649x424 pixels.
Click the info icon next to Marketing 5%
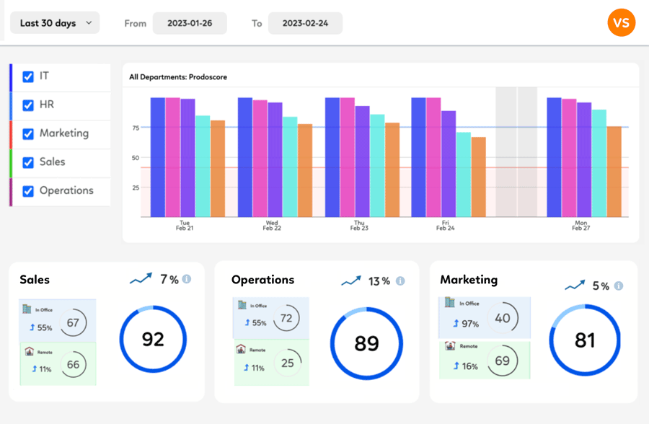(619, 286)
